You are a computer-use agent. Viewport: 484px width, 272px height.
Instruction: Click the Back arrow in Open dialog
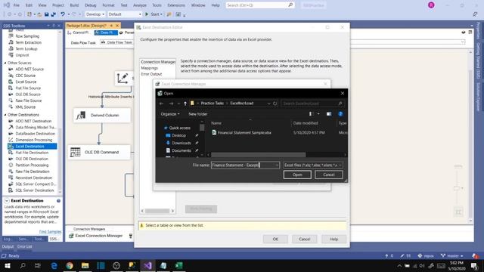(x=161, y=104)
